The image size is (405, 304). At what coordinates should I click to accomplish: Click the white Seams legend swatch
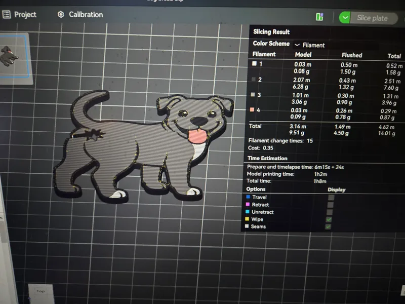[x=247, y=226]
